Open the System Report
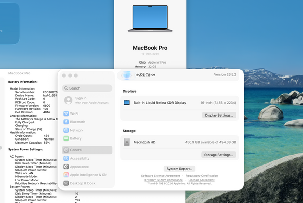303x203 pixels. [x=179, y=169]
